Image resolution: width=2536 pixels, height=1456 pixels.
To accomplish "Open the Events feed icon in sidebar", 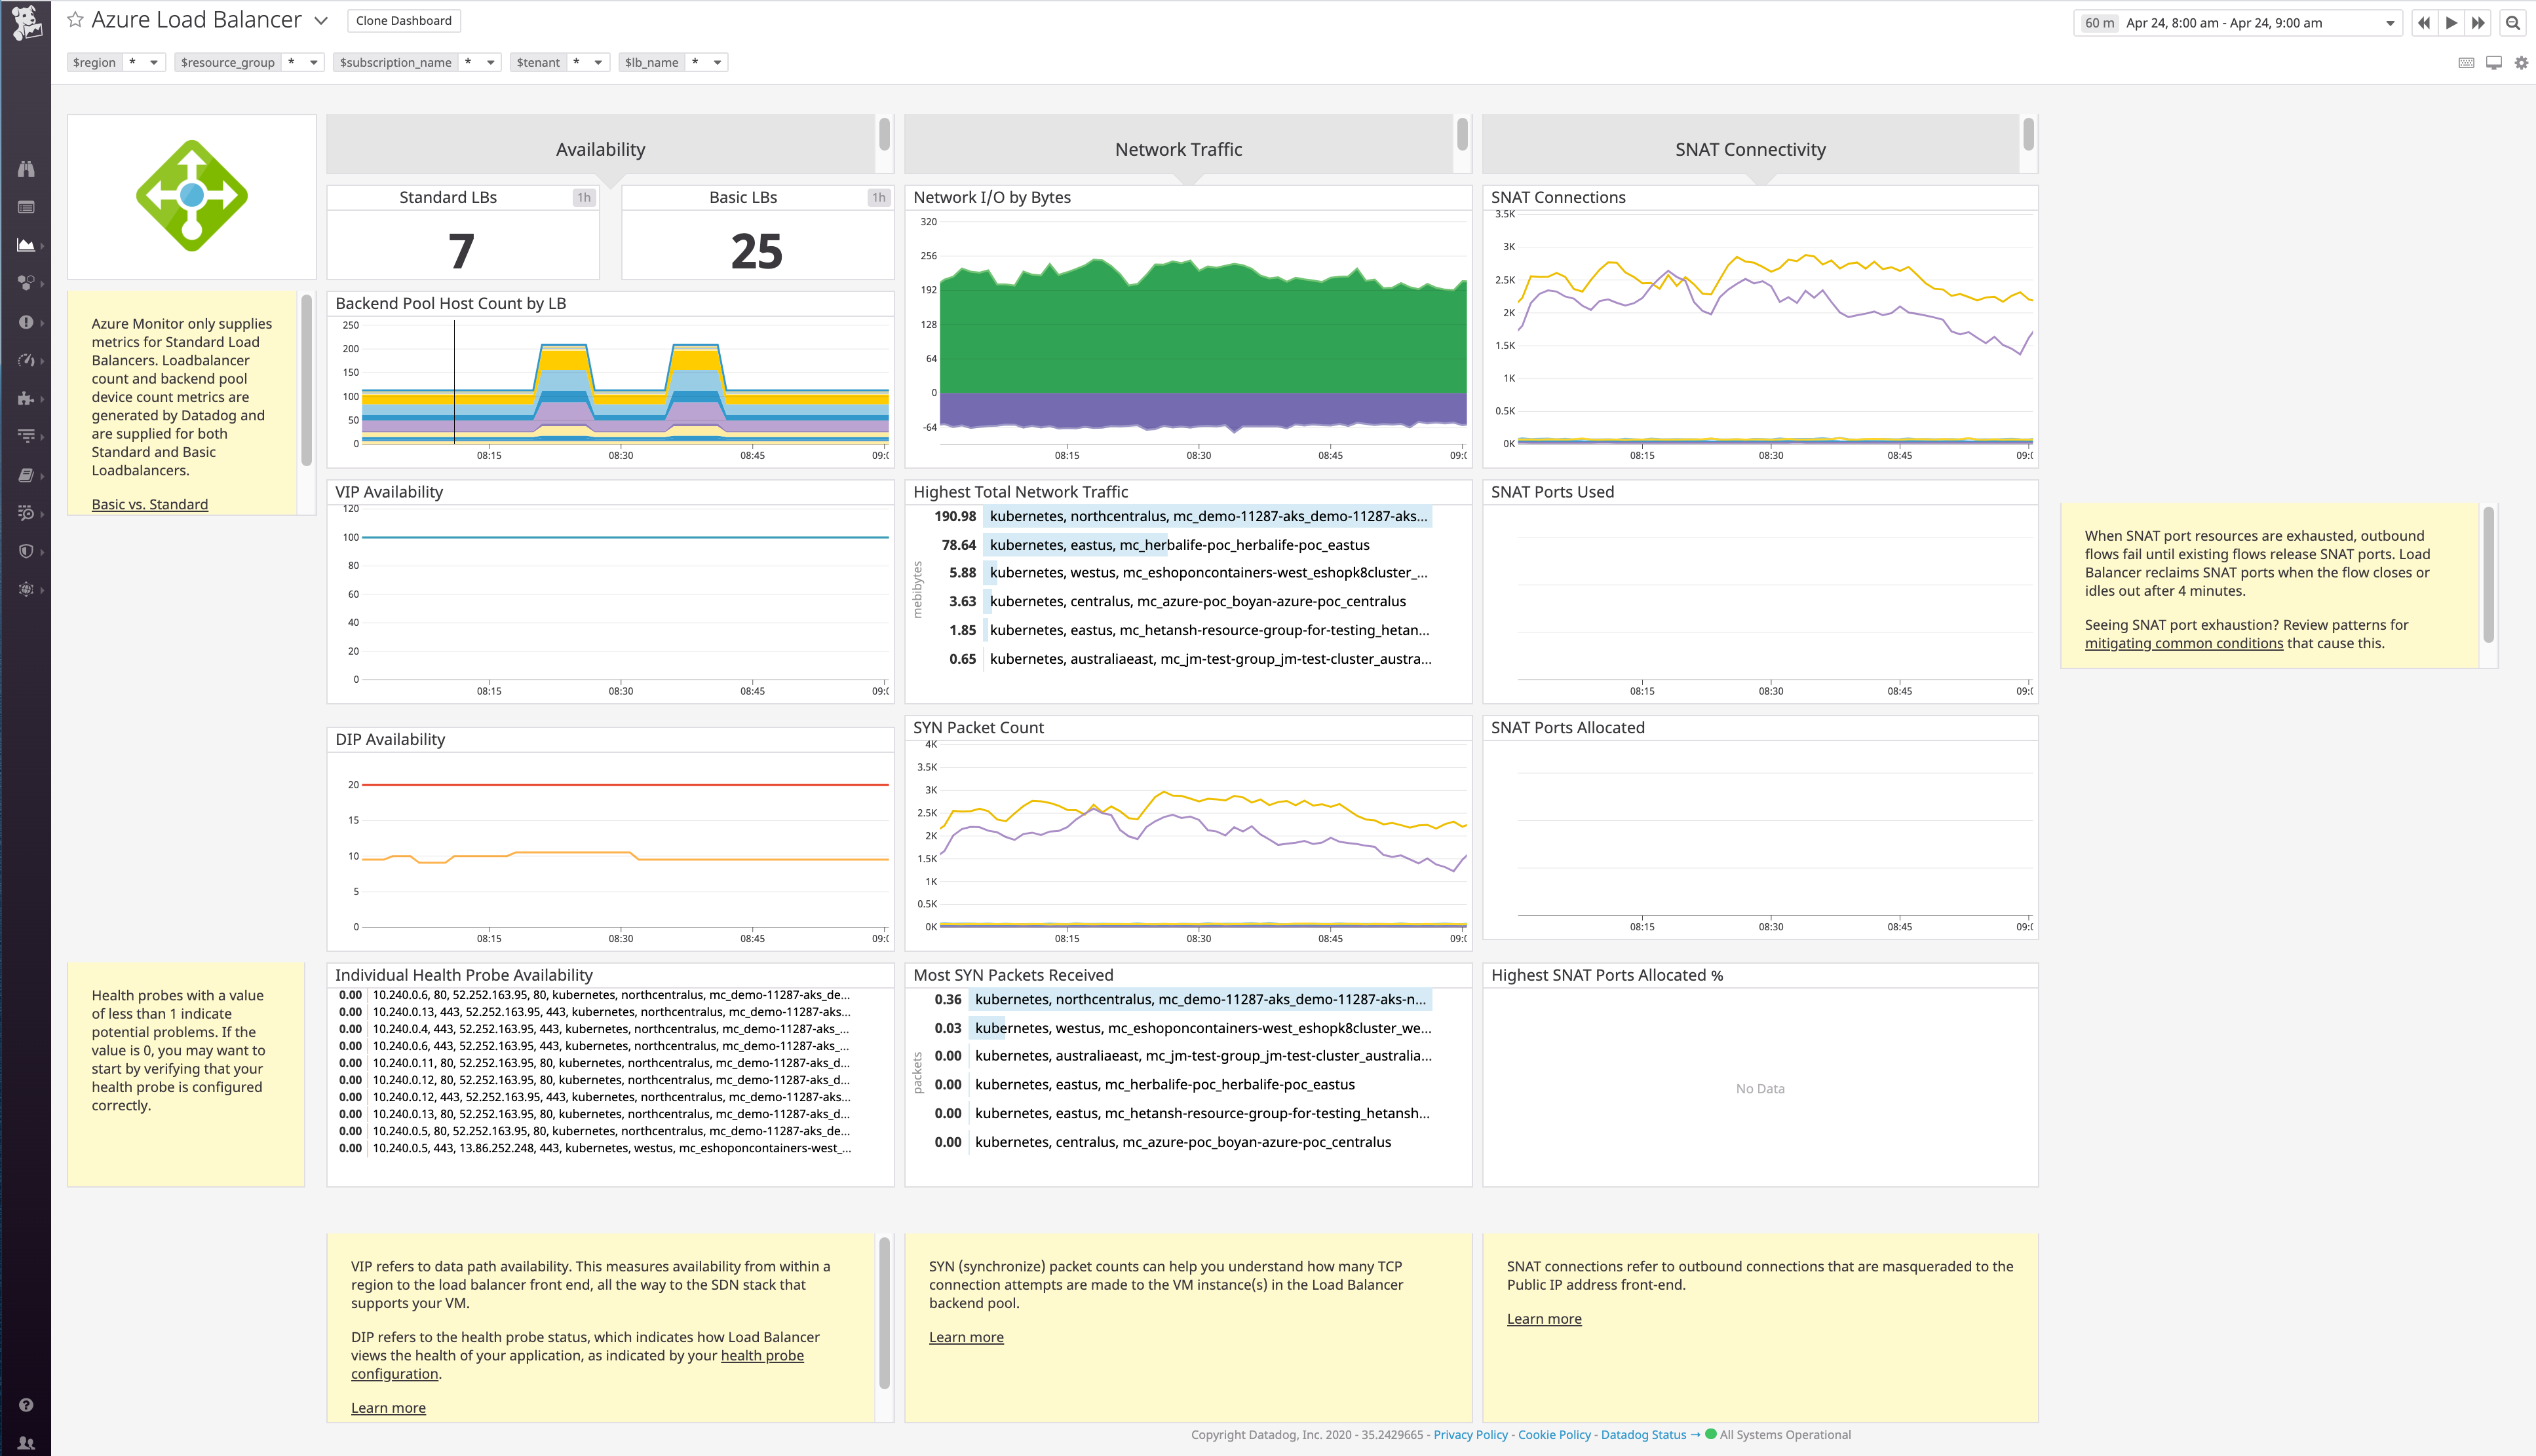I will point(27,207).
